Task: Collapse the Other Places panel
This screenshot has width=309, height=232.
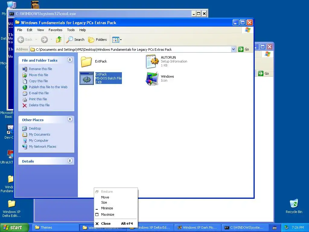Action: tap(70, 119)
